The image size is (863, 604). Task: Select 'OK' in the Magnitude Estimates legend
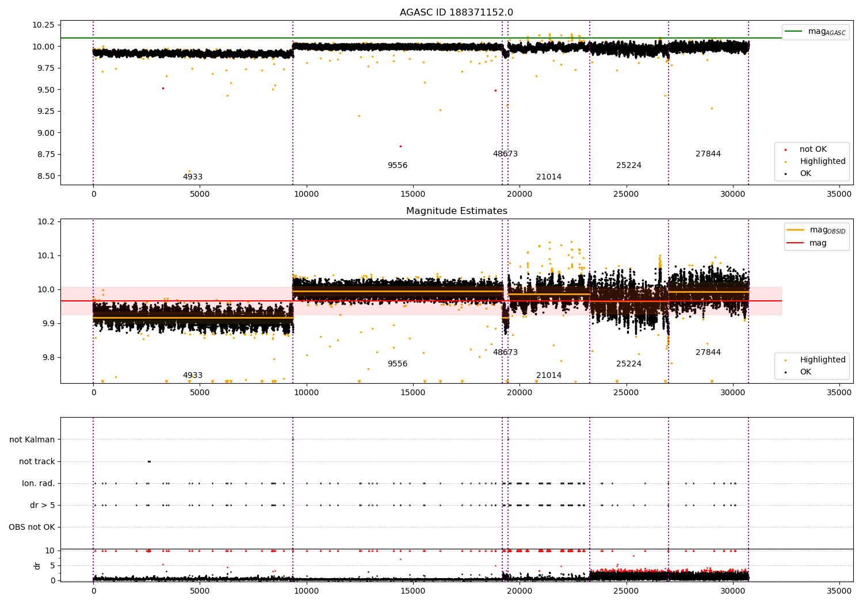coord(805,372)
